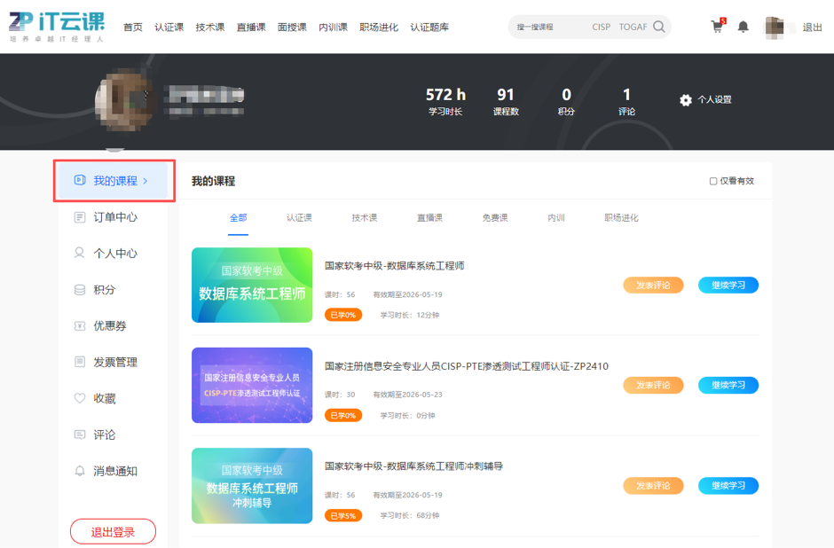Viewport: 834px width, 548px height.
Task: Select the 直播课 filter tab
Action: [429, 218]
